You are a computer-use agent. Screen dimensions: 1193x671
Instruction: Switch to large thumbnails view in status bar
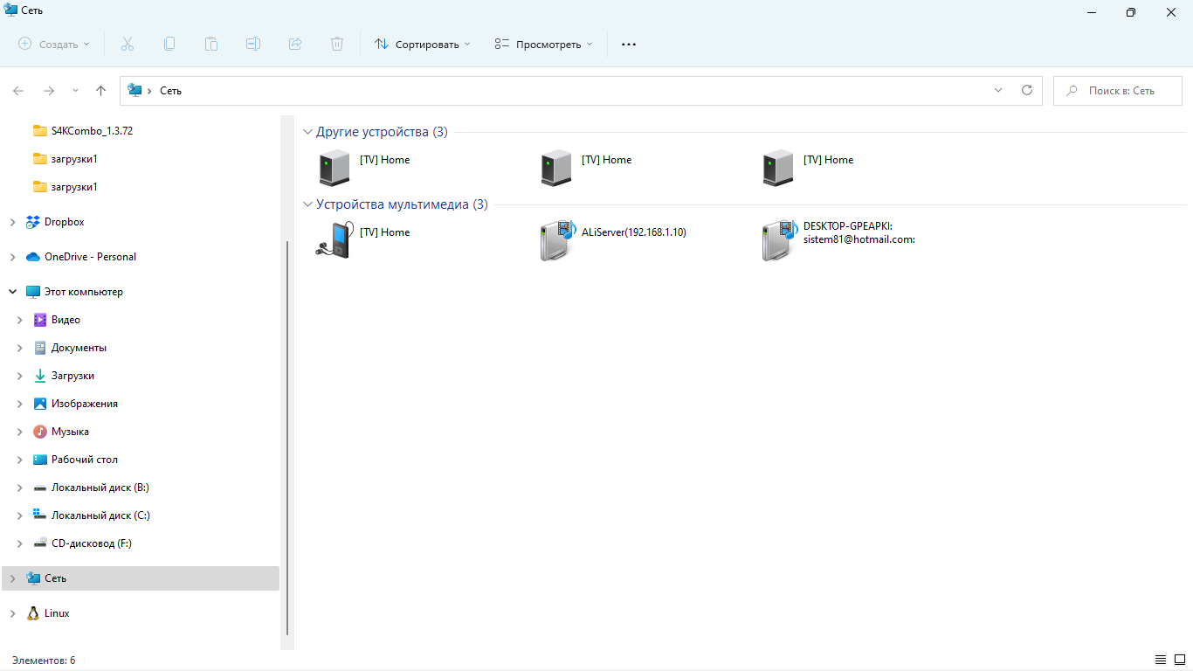point(1180,660)
